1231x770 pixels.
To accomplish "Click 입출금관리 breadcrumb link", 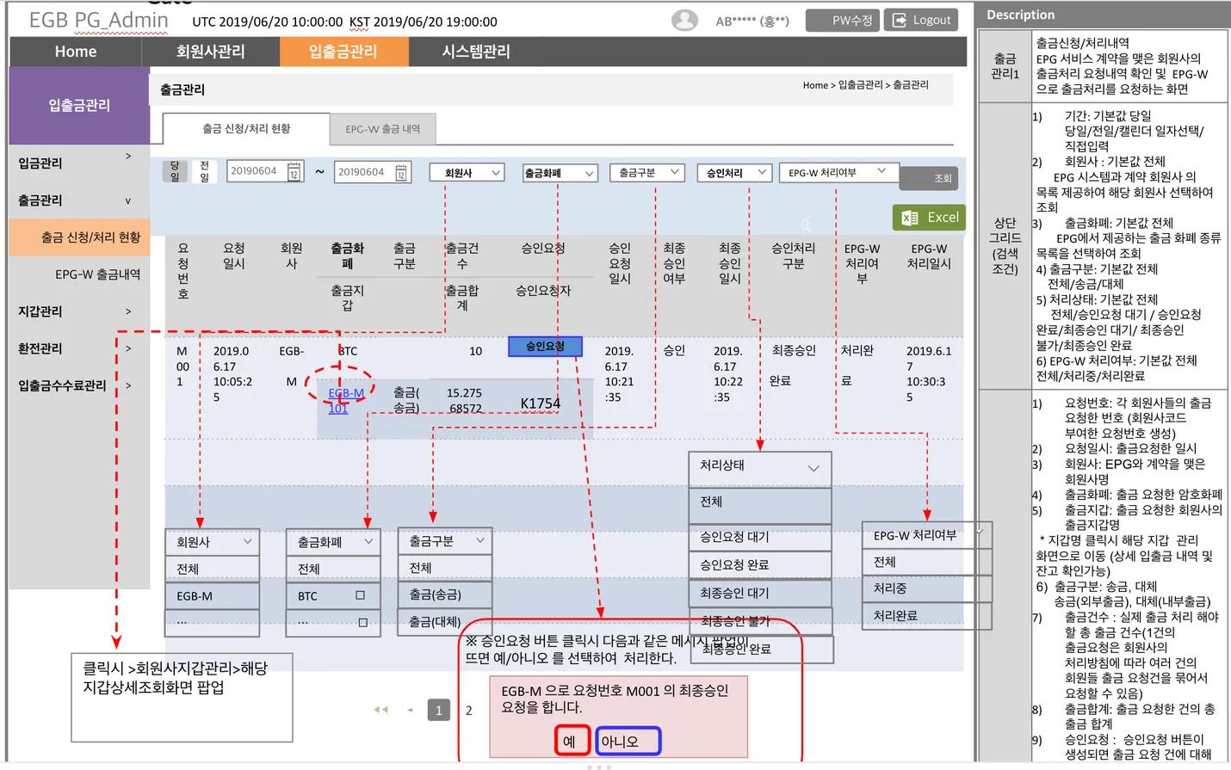I will (861, 84).
